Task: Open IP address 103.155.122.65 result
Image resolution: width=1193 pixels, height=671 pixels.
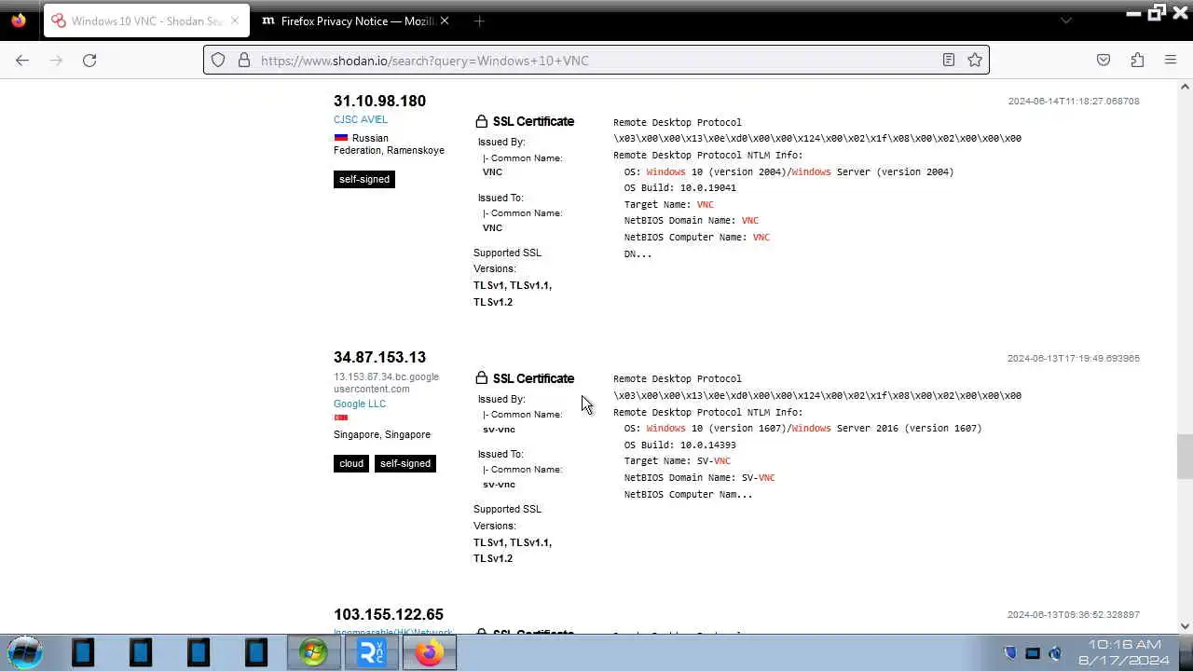Action: pyautogui.click(x=389, y=614)
